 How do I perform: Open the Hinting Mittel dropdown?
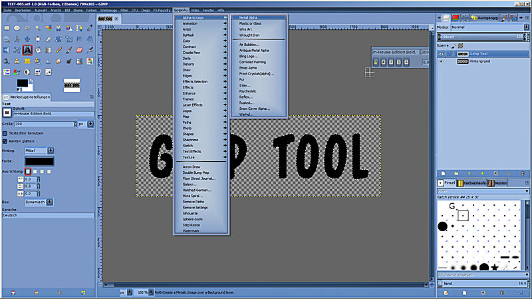click(x=39, y=150)
